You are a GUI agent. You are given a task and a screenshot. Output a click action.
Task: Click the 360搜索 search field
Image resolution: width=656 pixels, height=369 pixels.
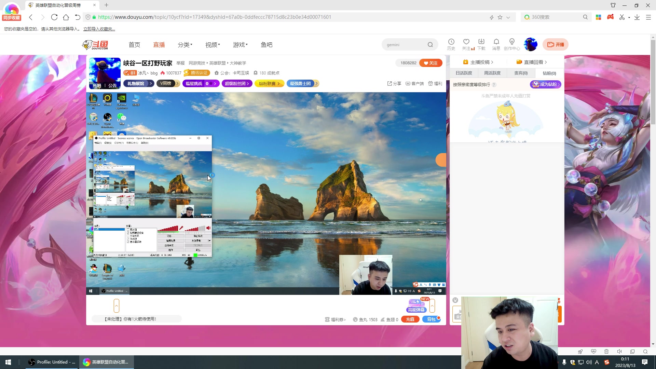[555, 17]
